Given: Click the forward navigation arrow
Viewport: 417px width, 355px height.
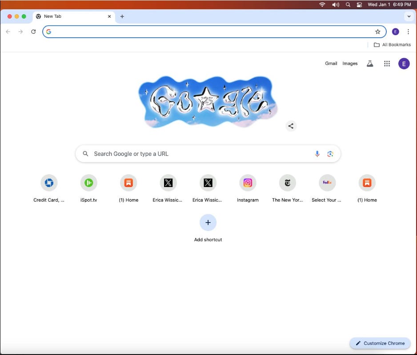Looking at the screenshot, I should coord(20,32).
